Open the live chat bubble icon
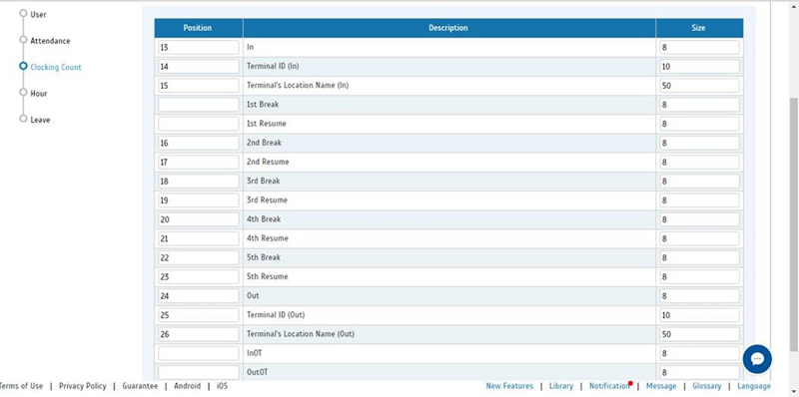 click(x=757, y=359)
